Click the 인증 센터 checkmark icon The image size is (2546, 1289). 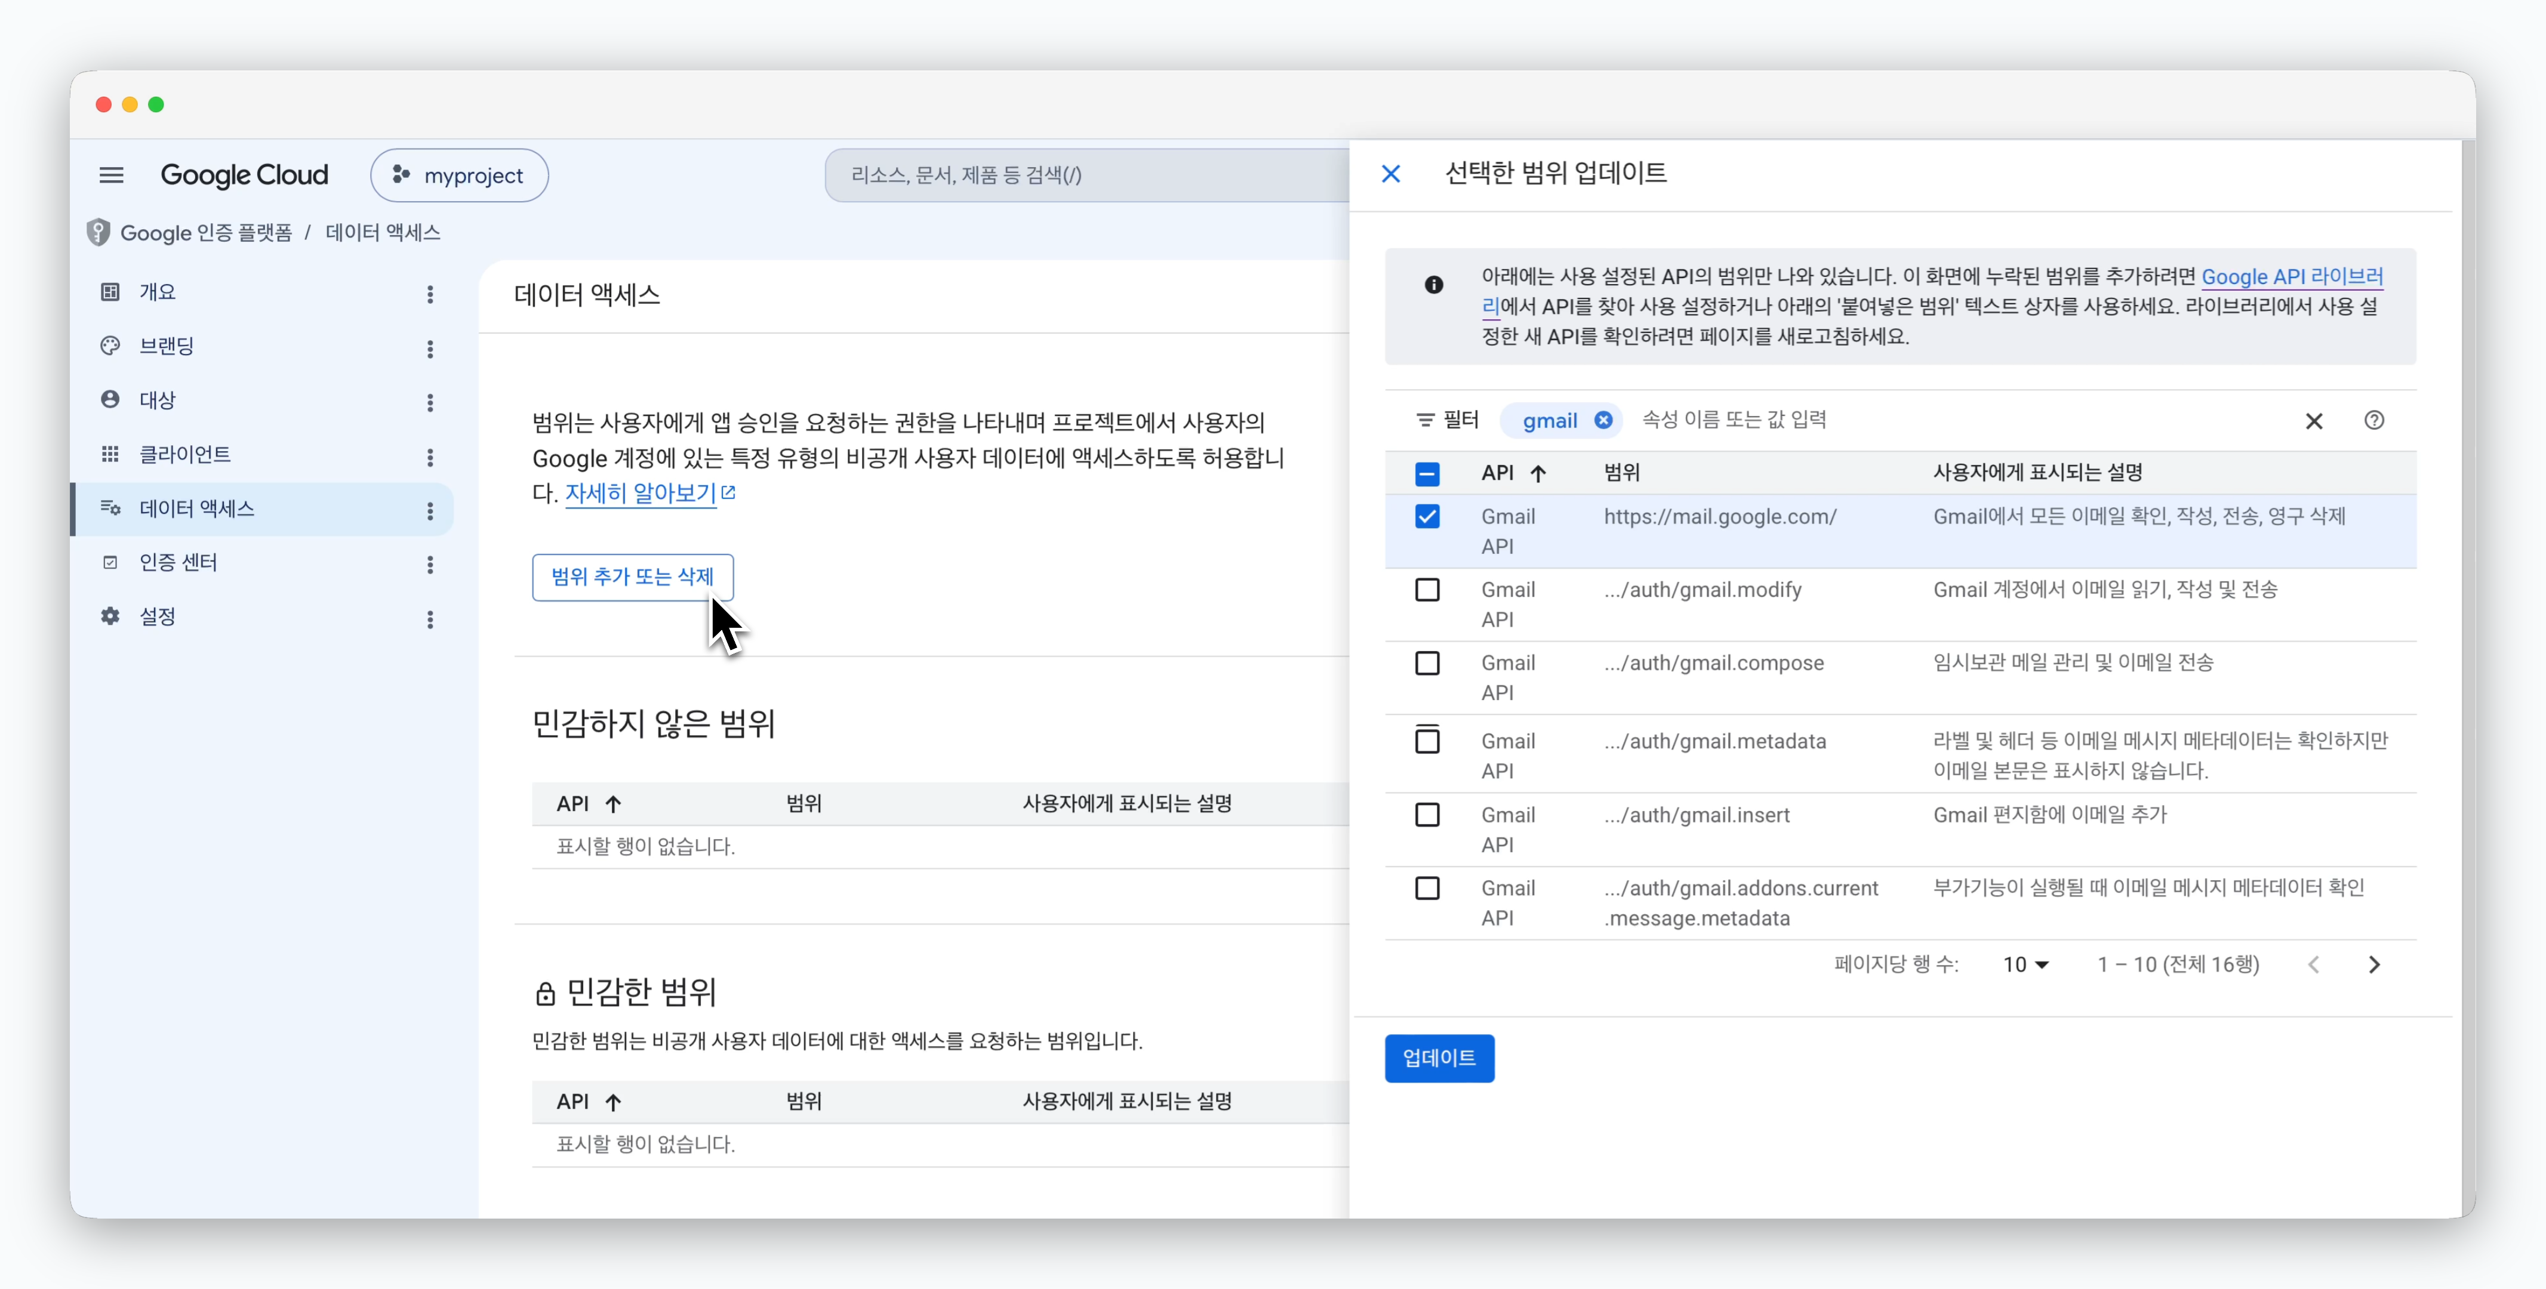110,562
